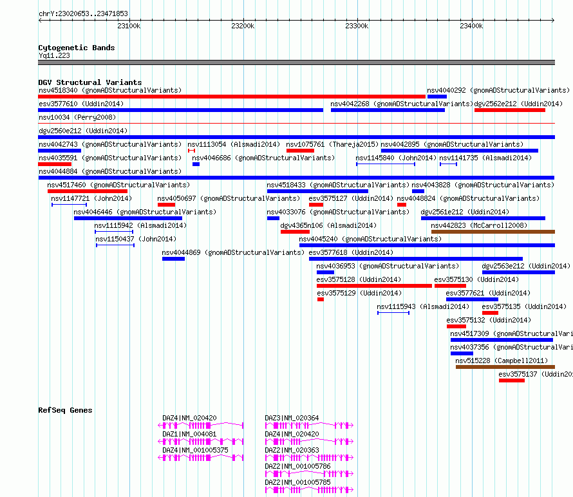
Task: Click nsv442823 (McCarroll2008) label
Action: [x=479, y=225]
